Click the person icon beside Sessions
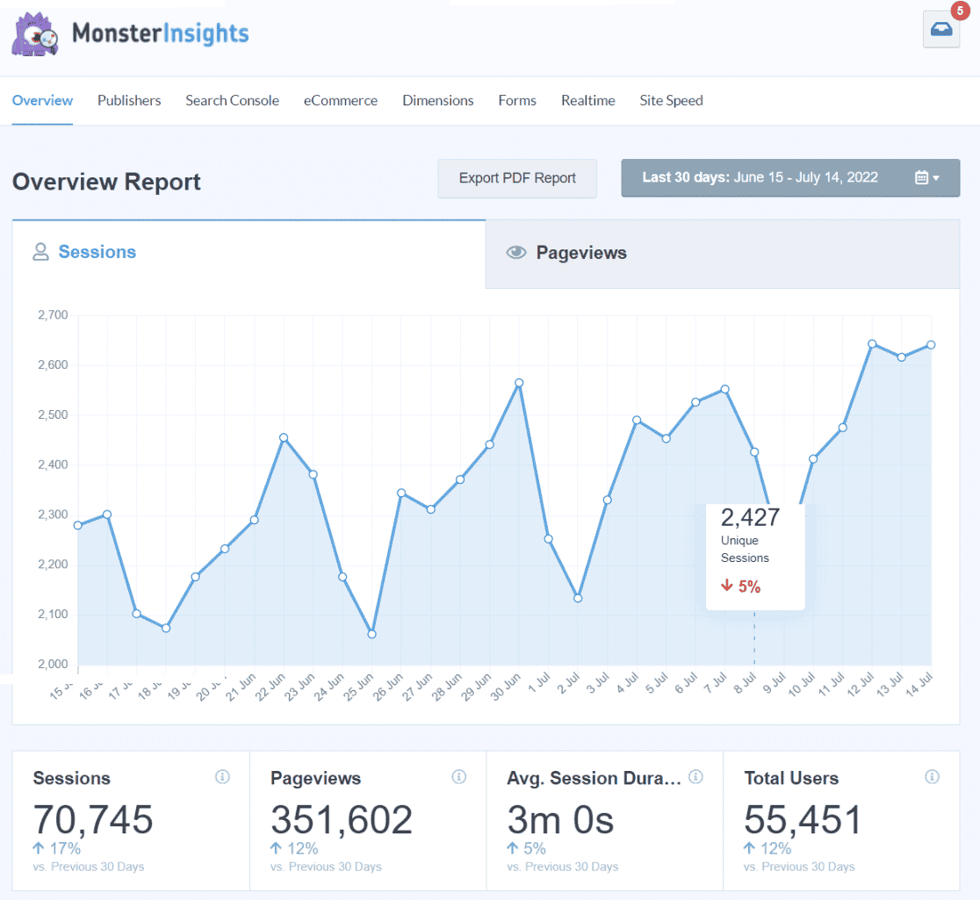980x900 pixels. (40, 251)
